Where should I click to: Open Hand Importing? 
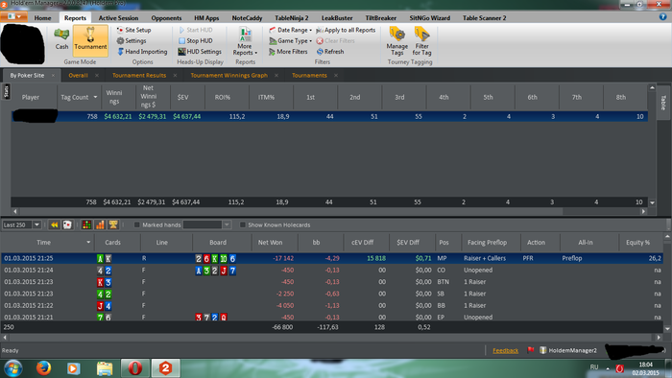tap(142, 52)
